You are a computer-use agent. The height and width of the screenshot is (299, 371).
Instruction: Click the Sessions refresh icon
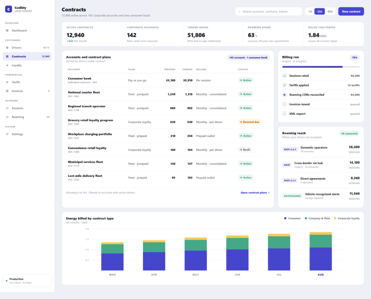tap(7, 108)
